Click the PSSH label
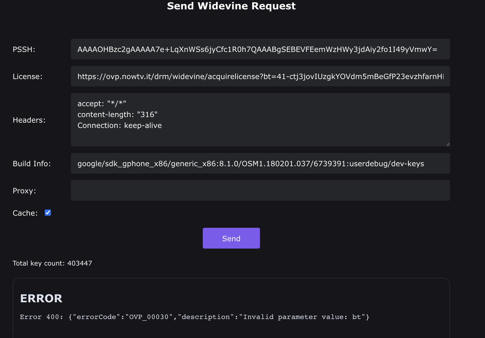 tap(24, 49)
